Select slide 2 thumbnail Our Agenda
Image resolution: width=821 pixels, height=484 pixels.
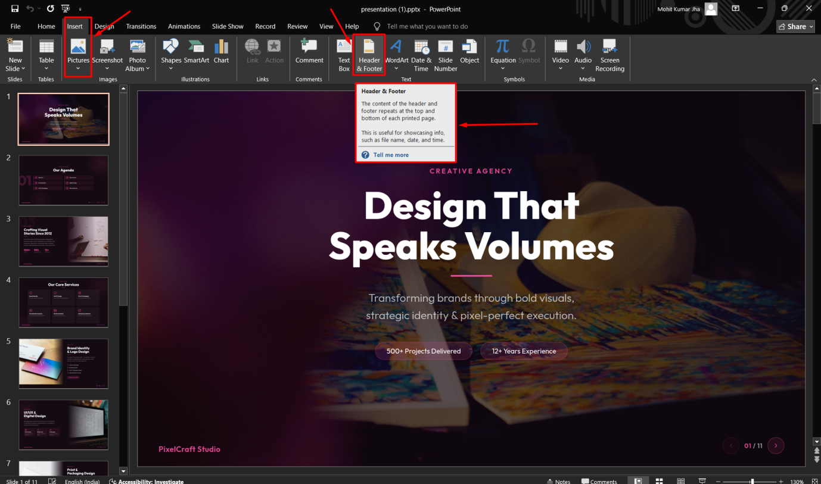[64, 180]
